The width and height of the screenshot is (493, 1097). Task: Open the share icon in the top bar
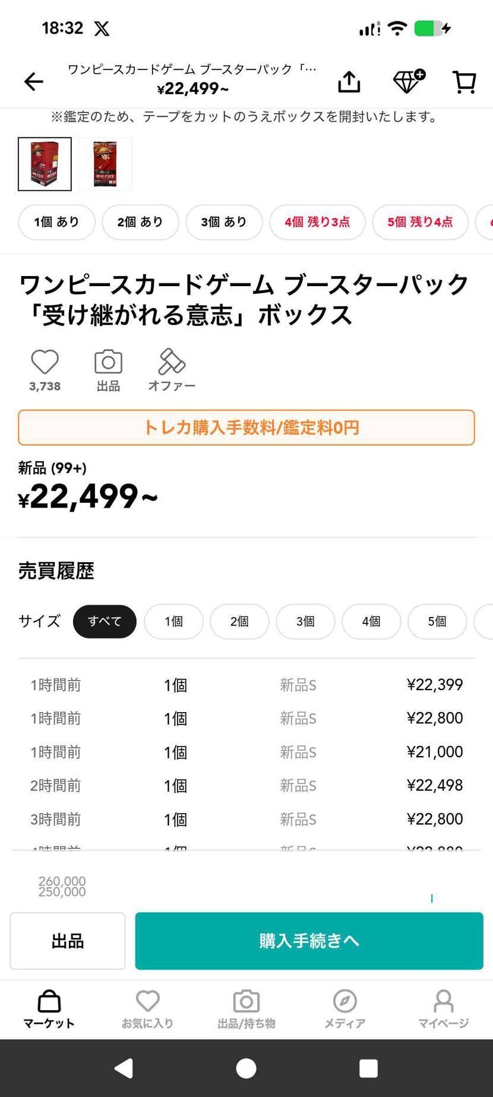349,82
